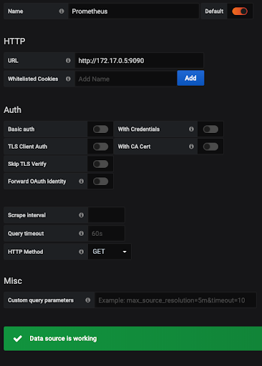Enable Skip TLS Verify switch
This screenshot has height=366, width=262.
(101, 164)
